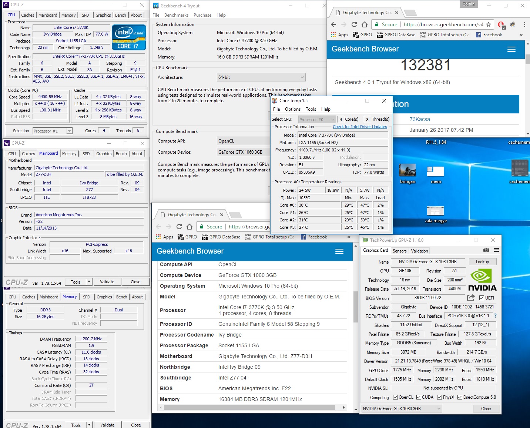This screenshot has height=428, width=530.
Task: Click the Intel Core i7 logo in CPU-Z
Action: 129,37
